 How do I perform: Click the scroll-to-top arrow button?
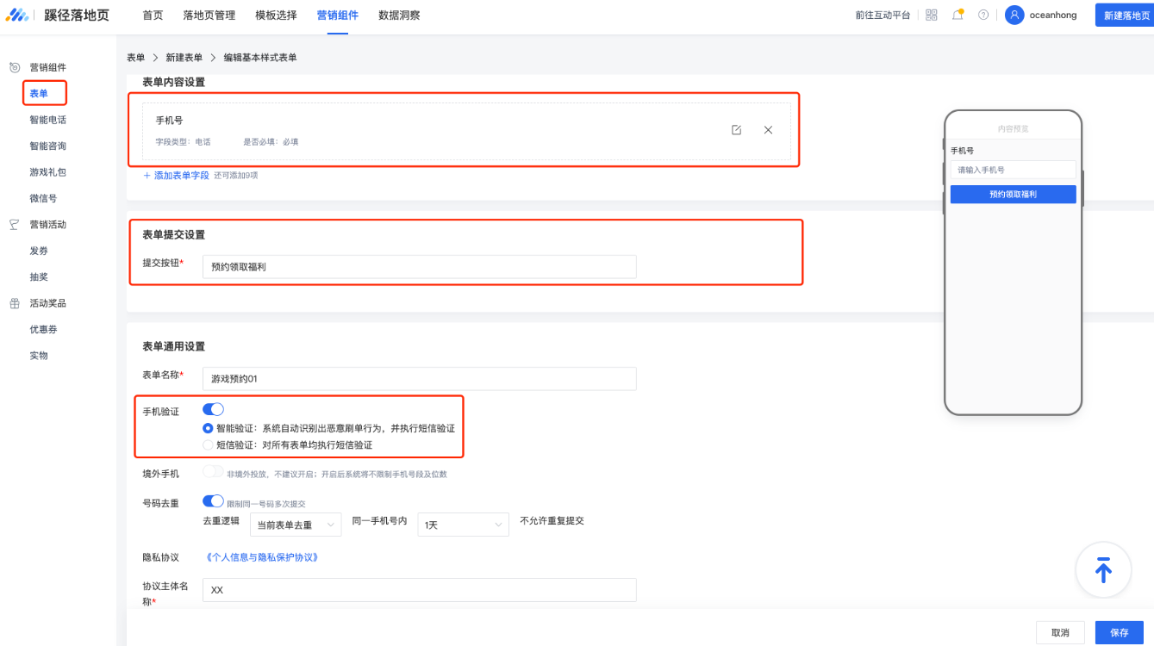1103,570
